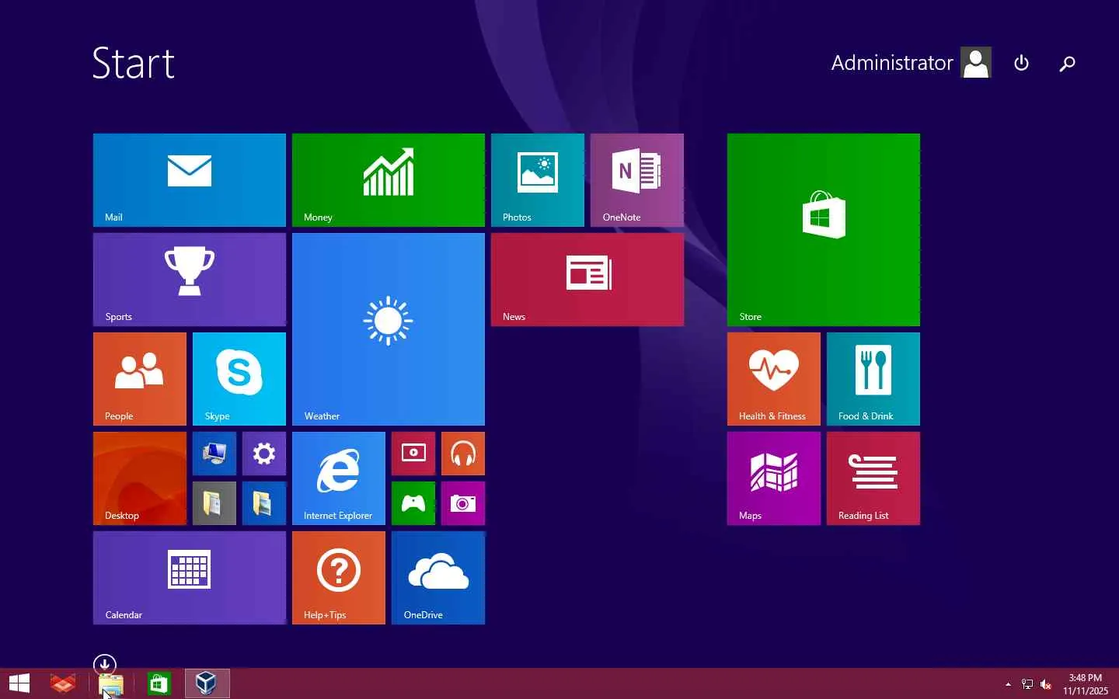Open the Administrator account menu
This screenshot has width=1119, height=699.
click(911, 63)
